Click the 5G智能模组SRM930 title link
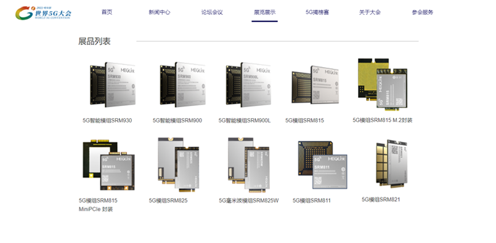 click(x=107, y=121)
